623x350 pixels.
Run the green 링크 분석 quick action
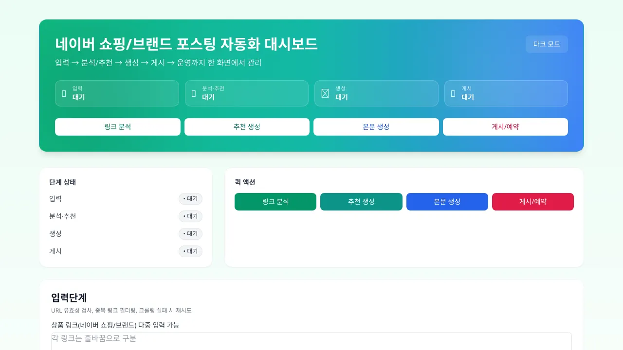275,202
